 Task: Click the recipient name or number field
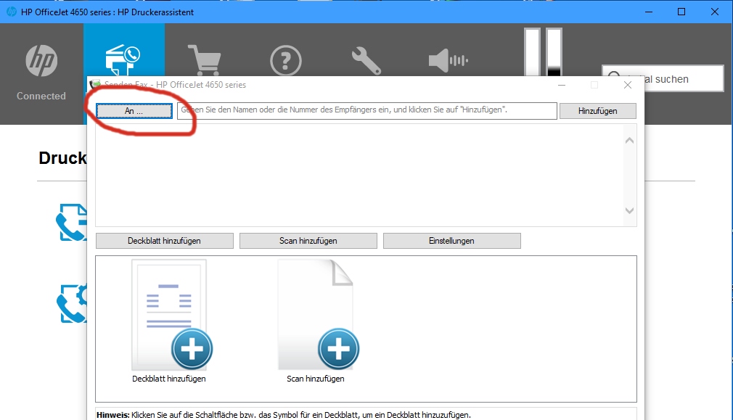[367, 111]
